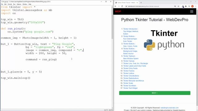Screen dimensions: 198x111
Task: Bookmark this page with the star icon
Action: tap(178, 6)
